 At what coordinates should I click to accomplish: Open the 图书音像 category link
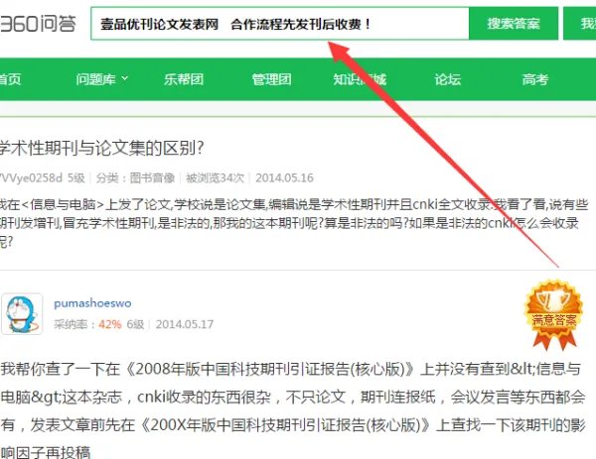pyautogui.click(x=152, y=177)
